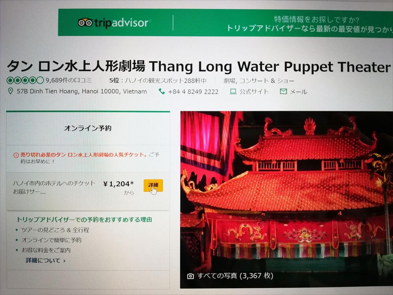The width and height of the screenshot is (393, 295).
Task: Click the theater photo thumbnail
Action: coord(286,200)
